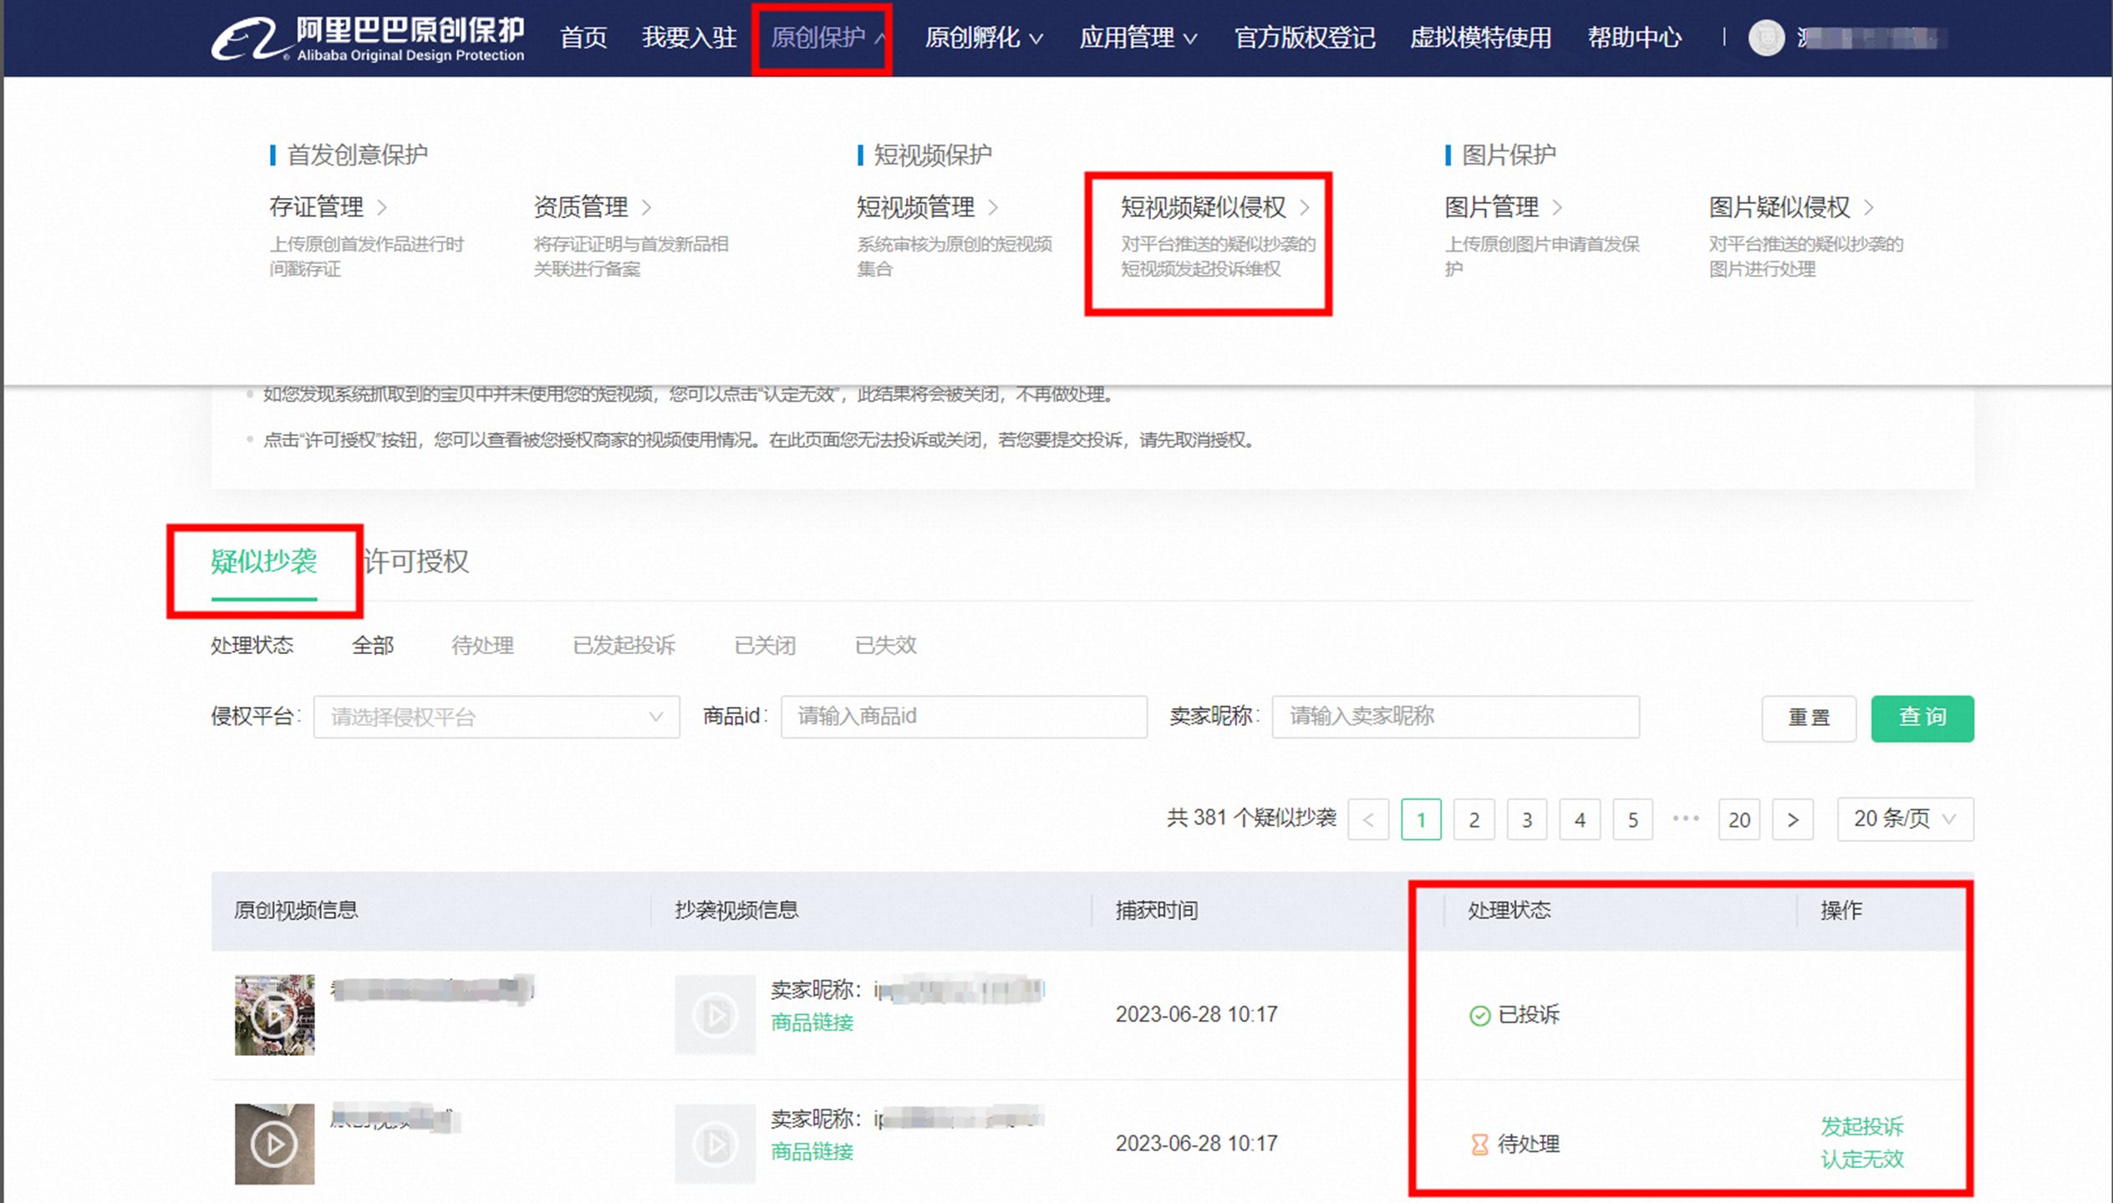The image size is (2113, 1203).
Task: Filter status by 待处理
Action: coord(483,646)
